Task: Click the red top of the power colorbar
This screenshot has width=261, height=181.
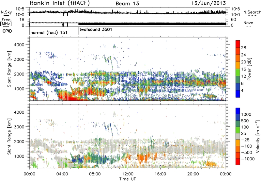Action: click(x=238, y=43)
